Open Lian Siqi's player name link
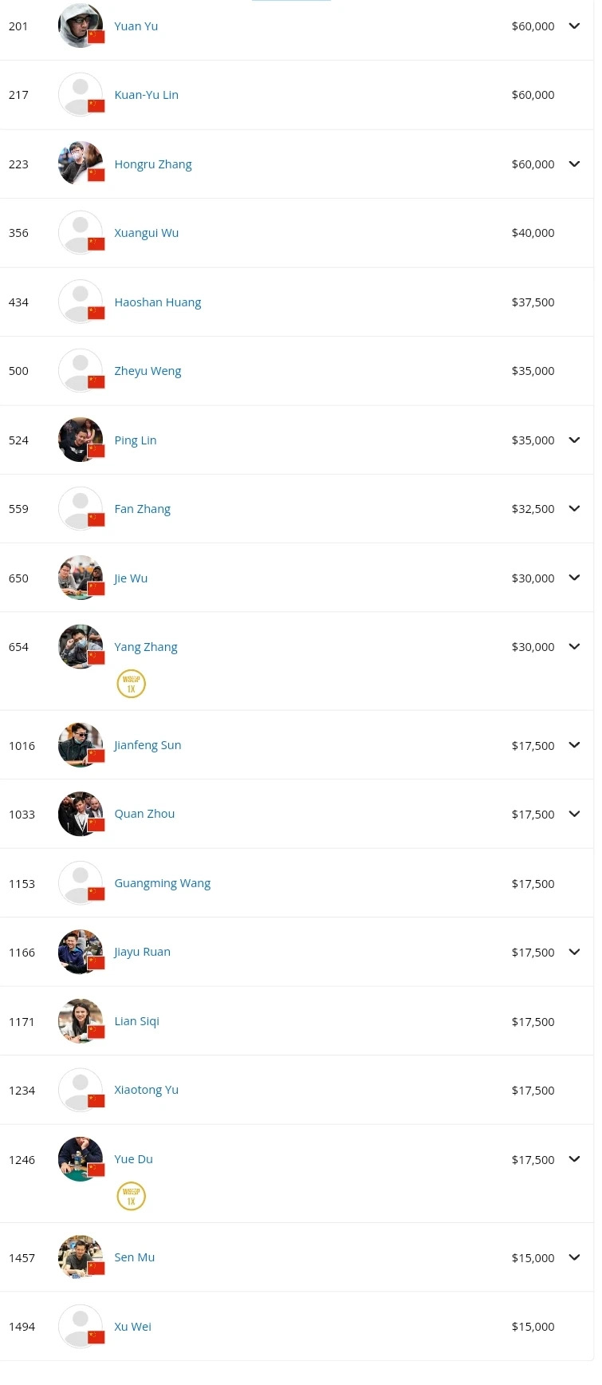 (x=136, y=1021)
